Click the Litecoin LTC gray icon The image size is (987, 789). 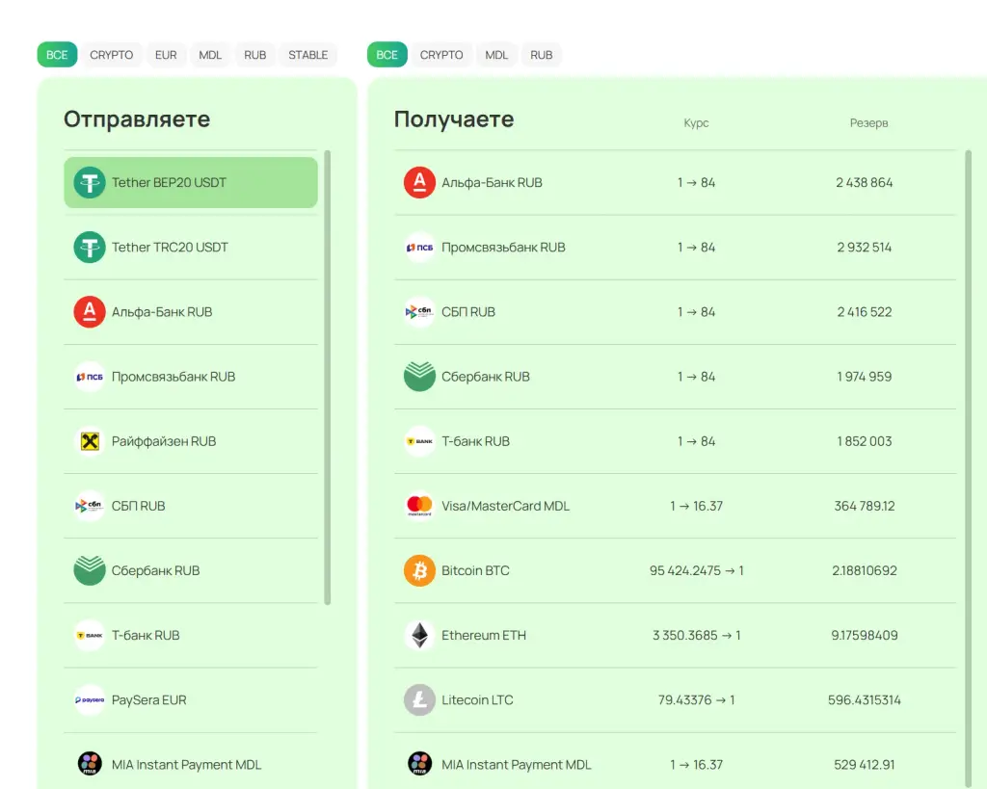click(x=419, y=700)
